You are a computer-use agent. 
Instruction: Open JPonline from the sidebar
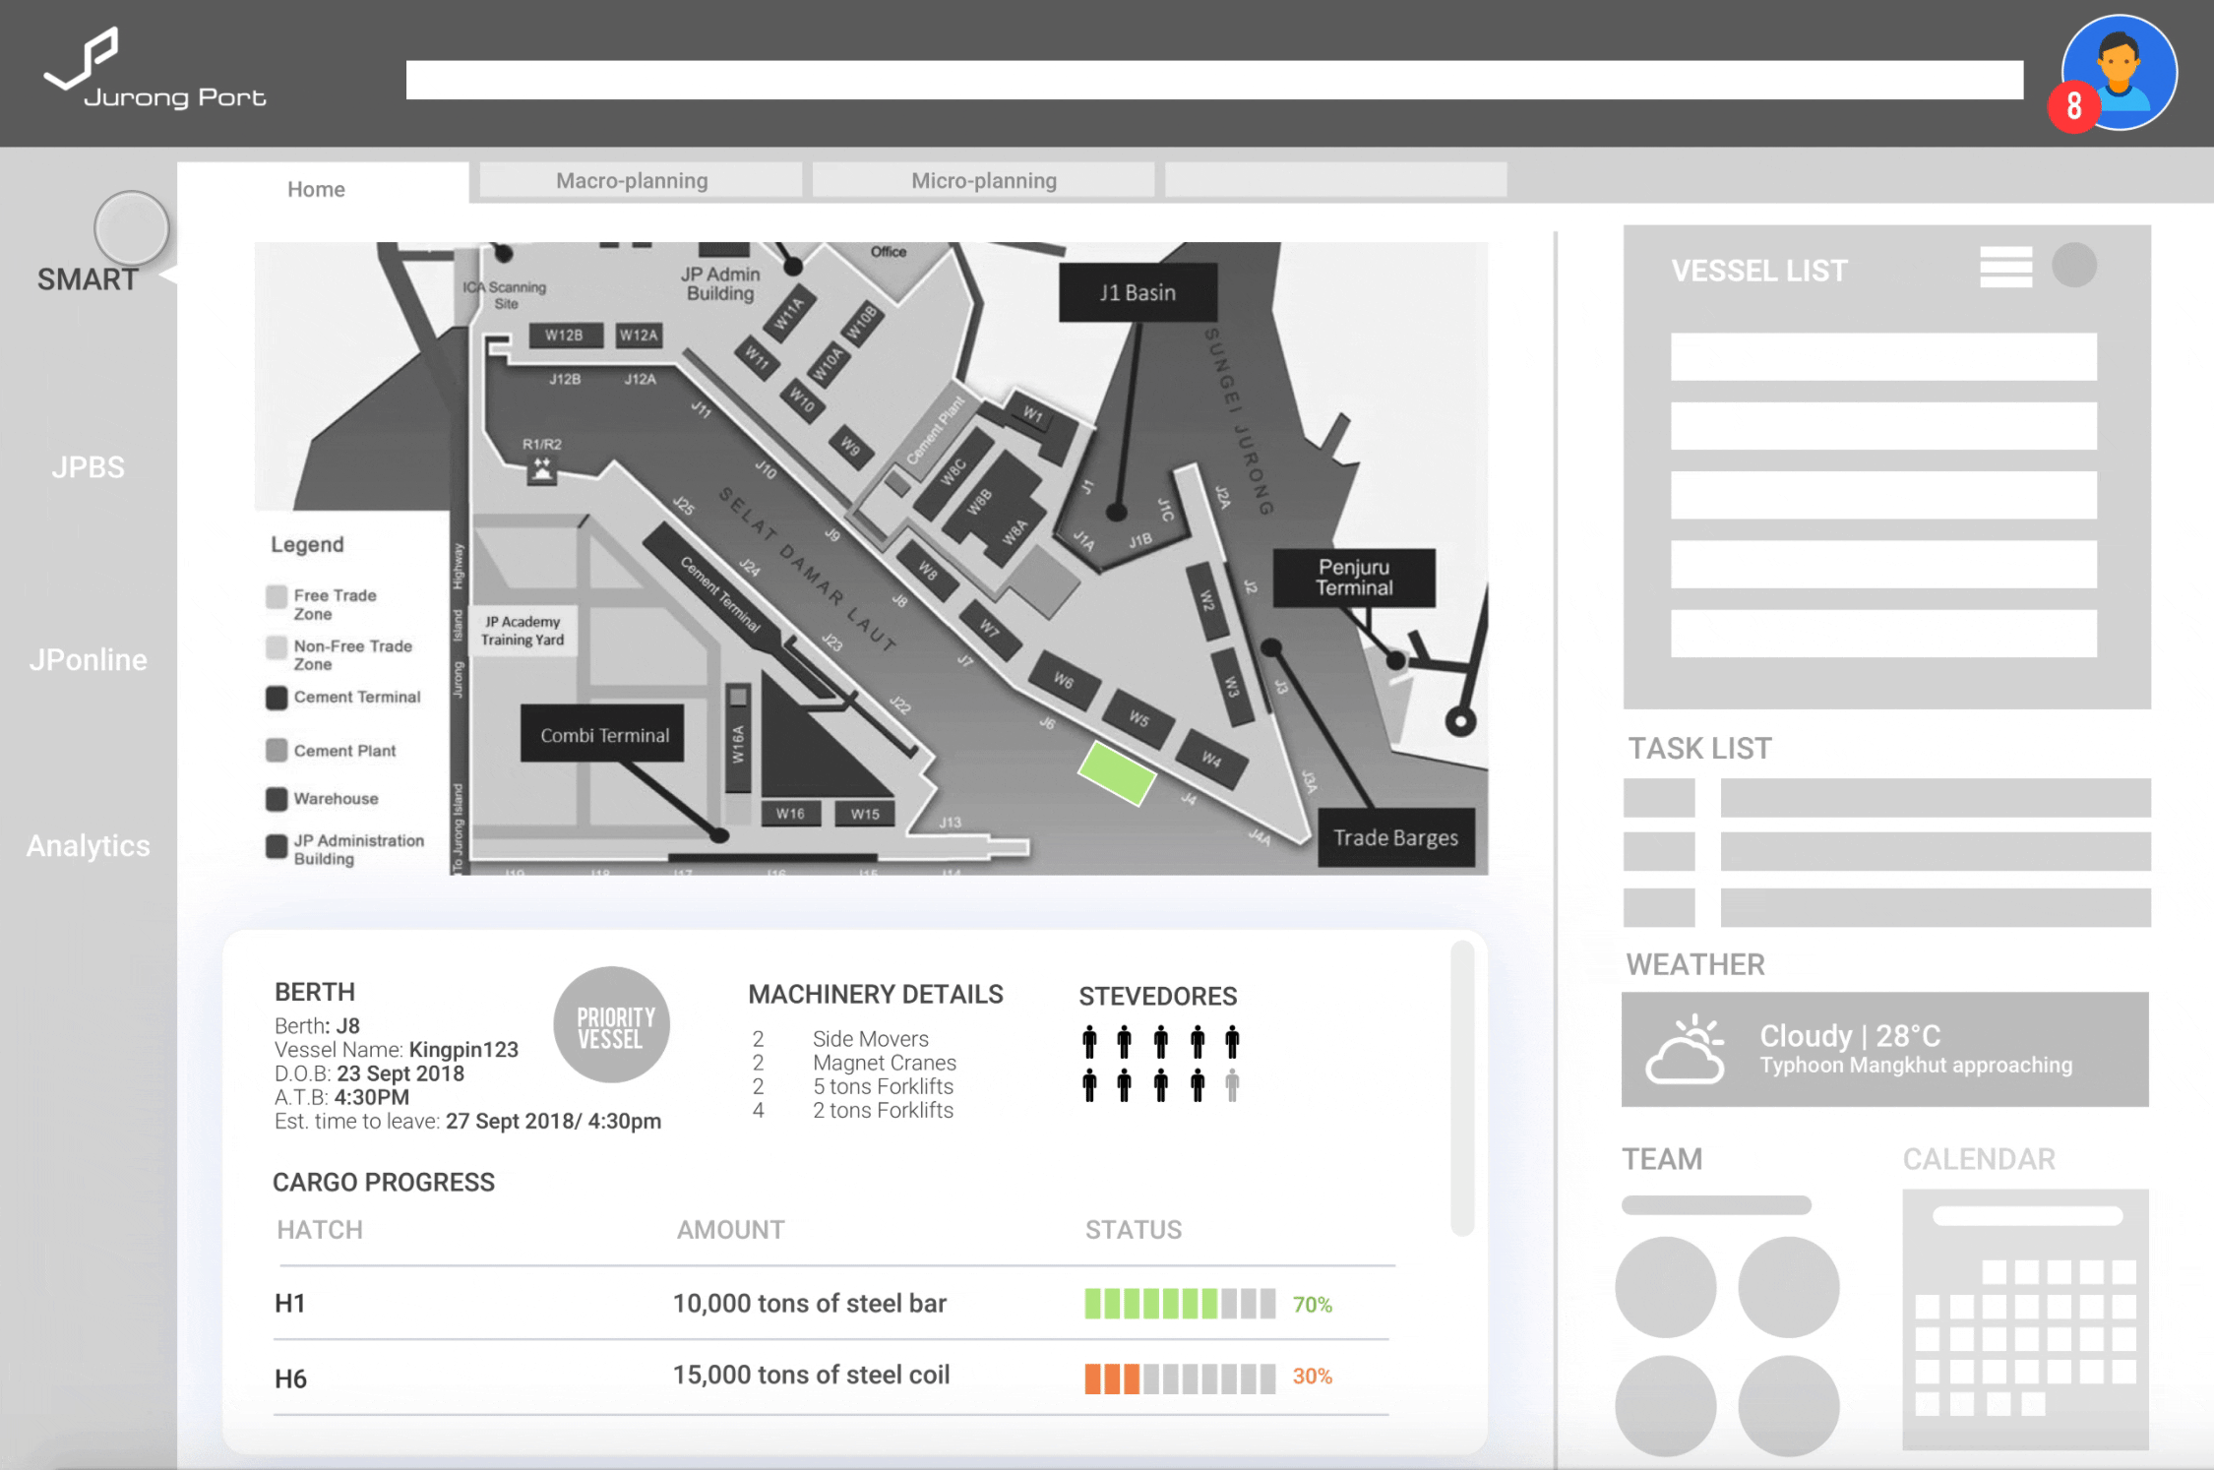88,659
